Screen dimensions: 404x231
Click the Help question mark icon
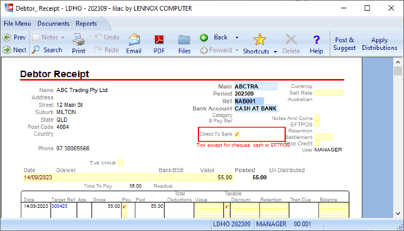[317, 40]
